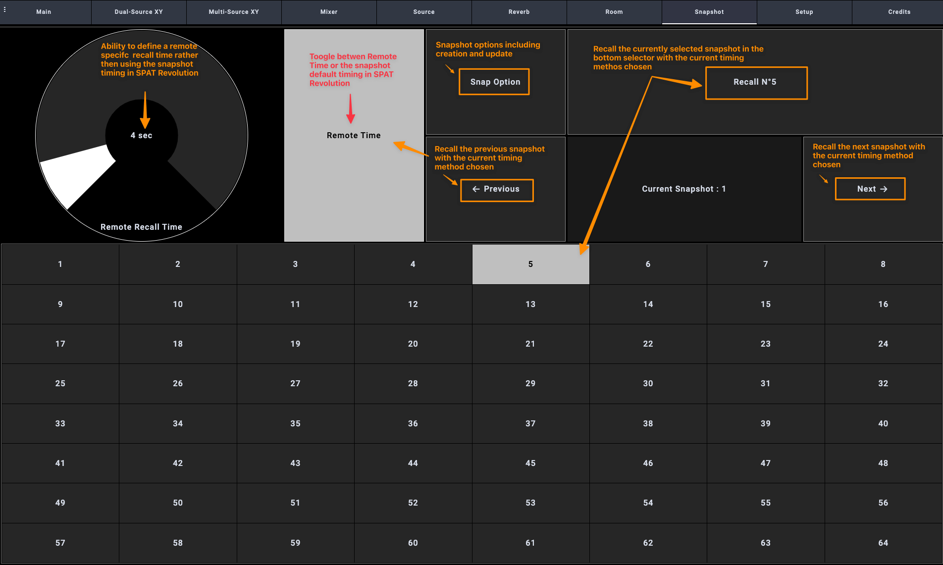Select the Credits tab
The width and height of the screenshot is (943, 565).
point(899,12)
